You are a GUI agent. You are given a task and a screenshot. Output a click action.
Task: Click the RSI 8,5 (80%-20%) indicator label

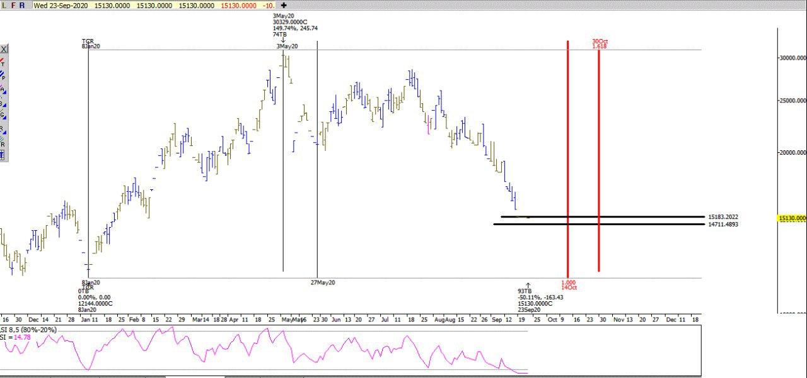pos(28,330)
